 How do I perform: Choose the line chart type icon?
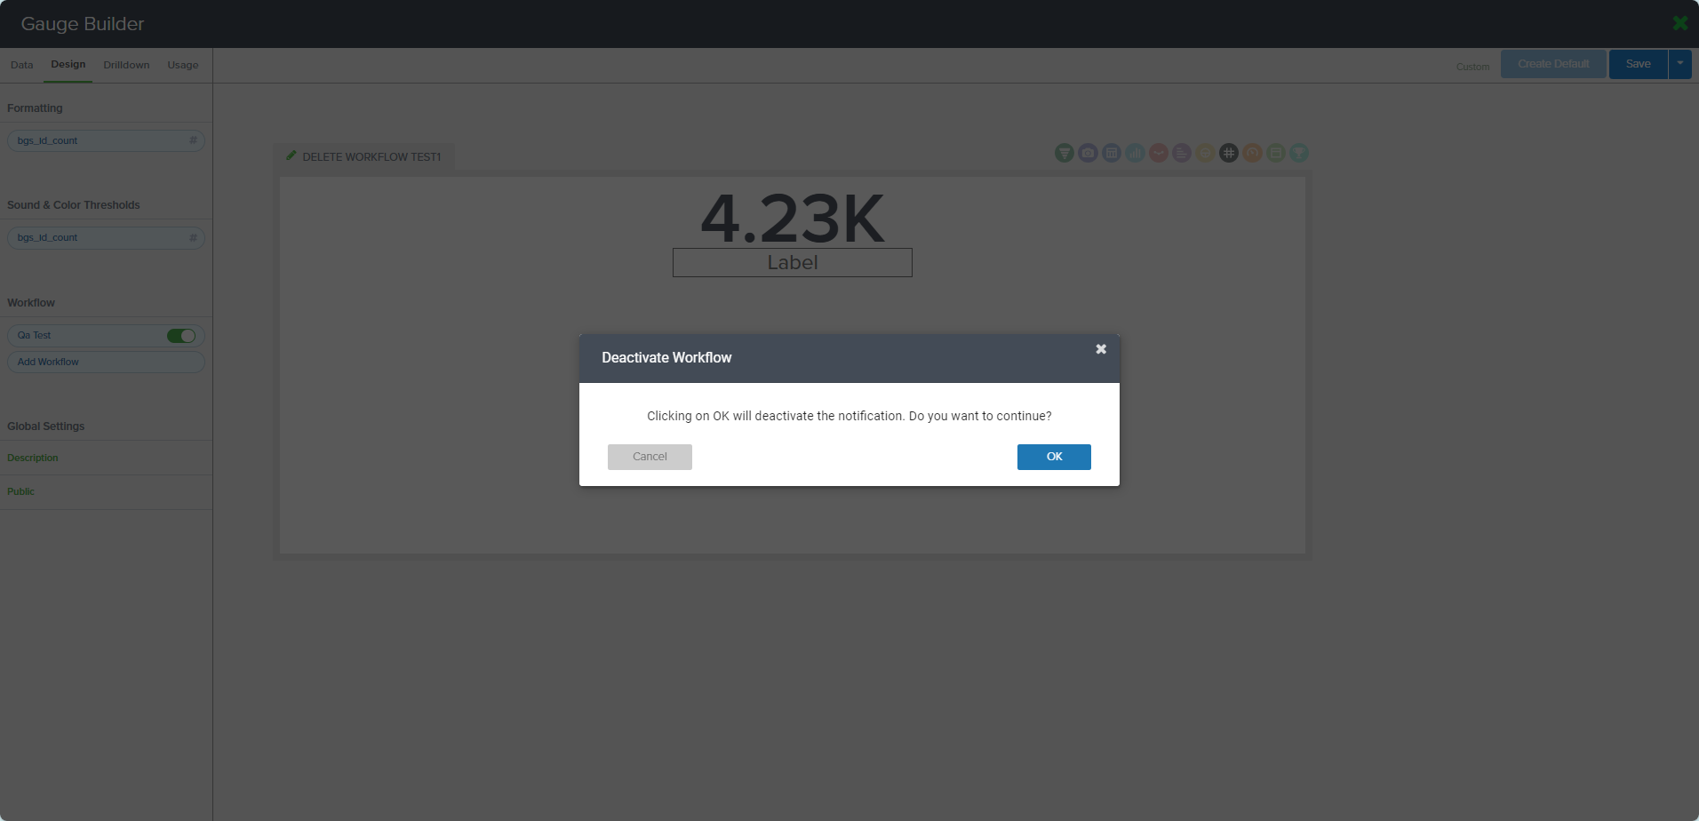pyautogui.click(x=1159, y=153)
